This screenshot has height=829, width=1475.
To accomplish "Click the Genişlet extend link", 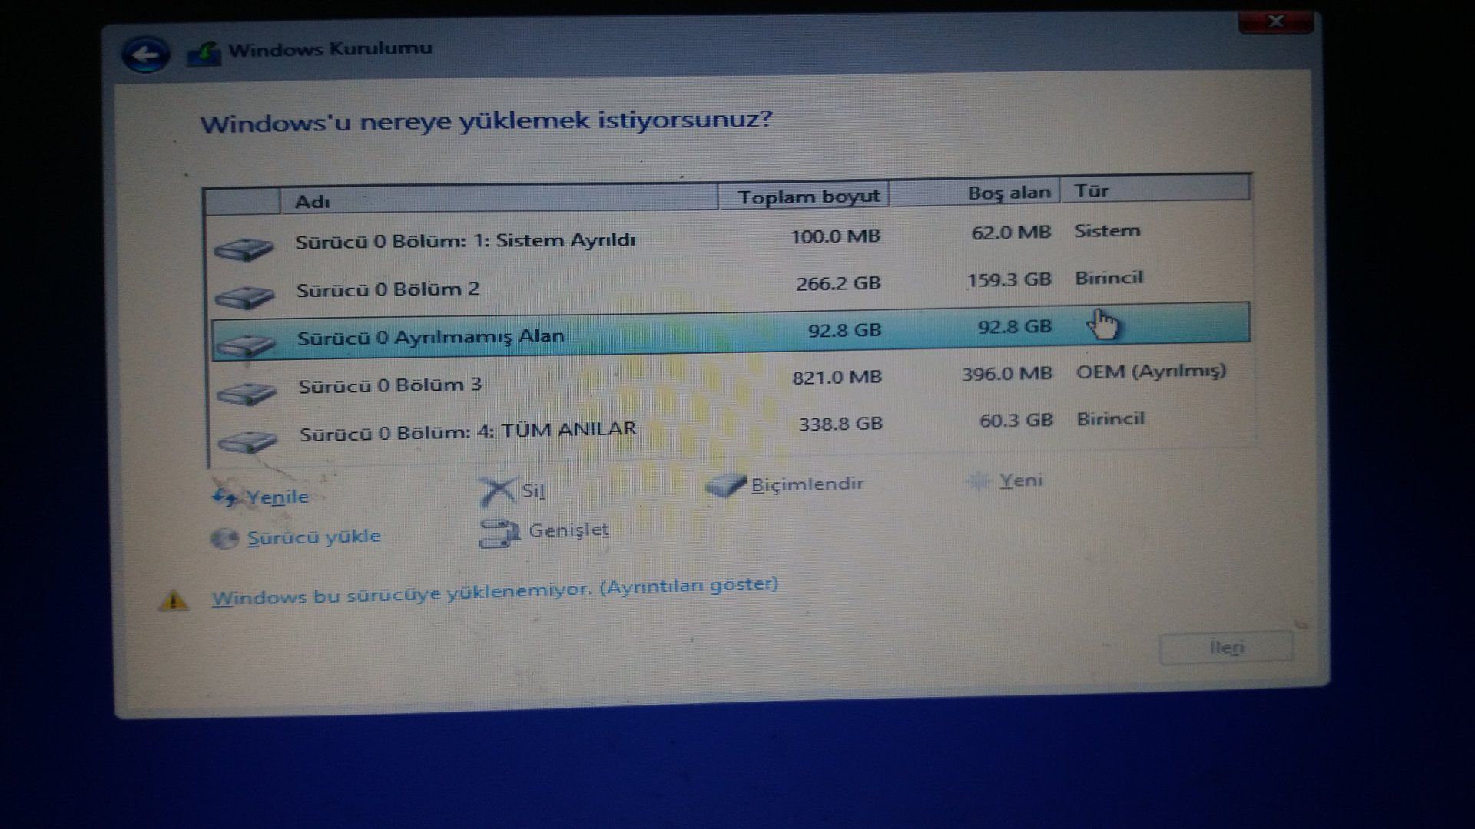I will pos(568,530).
